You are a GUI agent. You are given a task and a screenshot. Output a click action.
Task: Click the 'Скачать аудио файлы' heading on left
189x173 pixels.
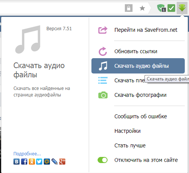39,70
